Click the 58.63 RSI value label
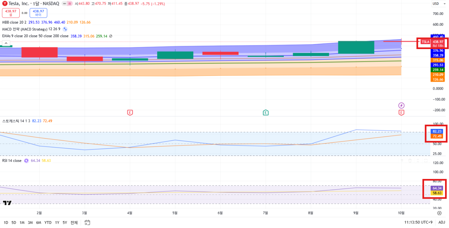The width and height of the screenshot is (449, 228). click(x=438, y=193)
